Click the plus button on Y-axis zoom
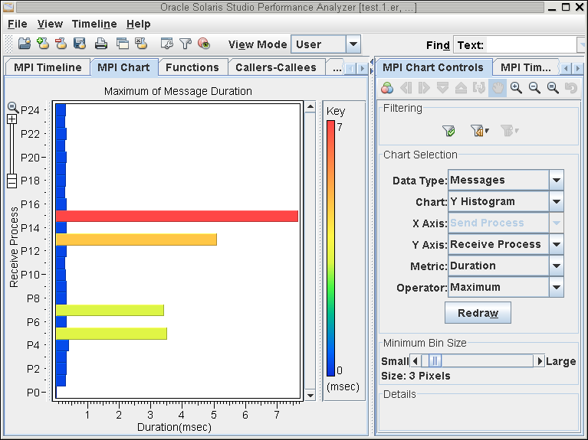The image size is (588, 440). coord(12,119)
